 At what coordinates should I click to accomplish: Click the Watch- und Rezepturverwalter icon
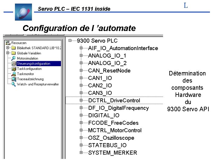[x=13, y=84]
